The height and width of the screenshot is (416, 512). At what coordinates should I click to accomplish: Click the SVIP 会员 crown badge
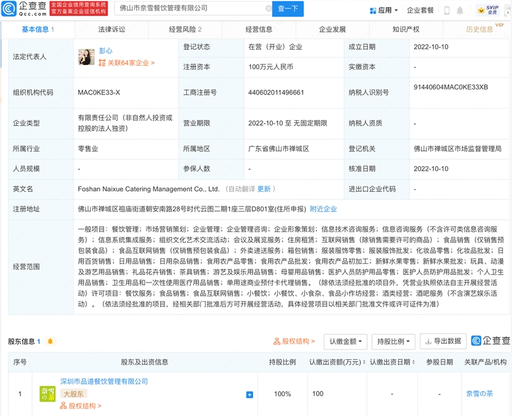[x=488, y=10]
